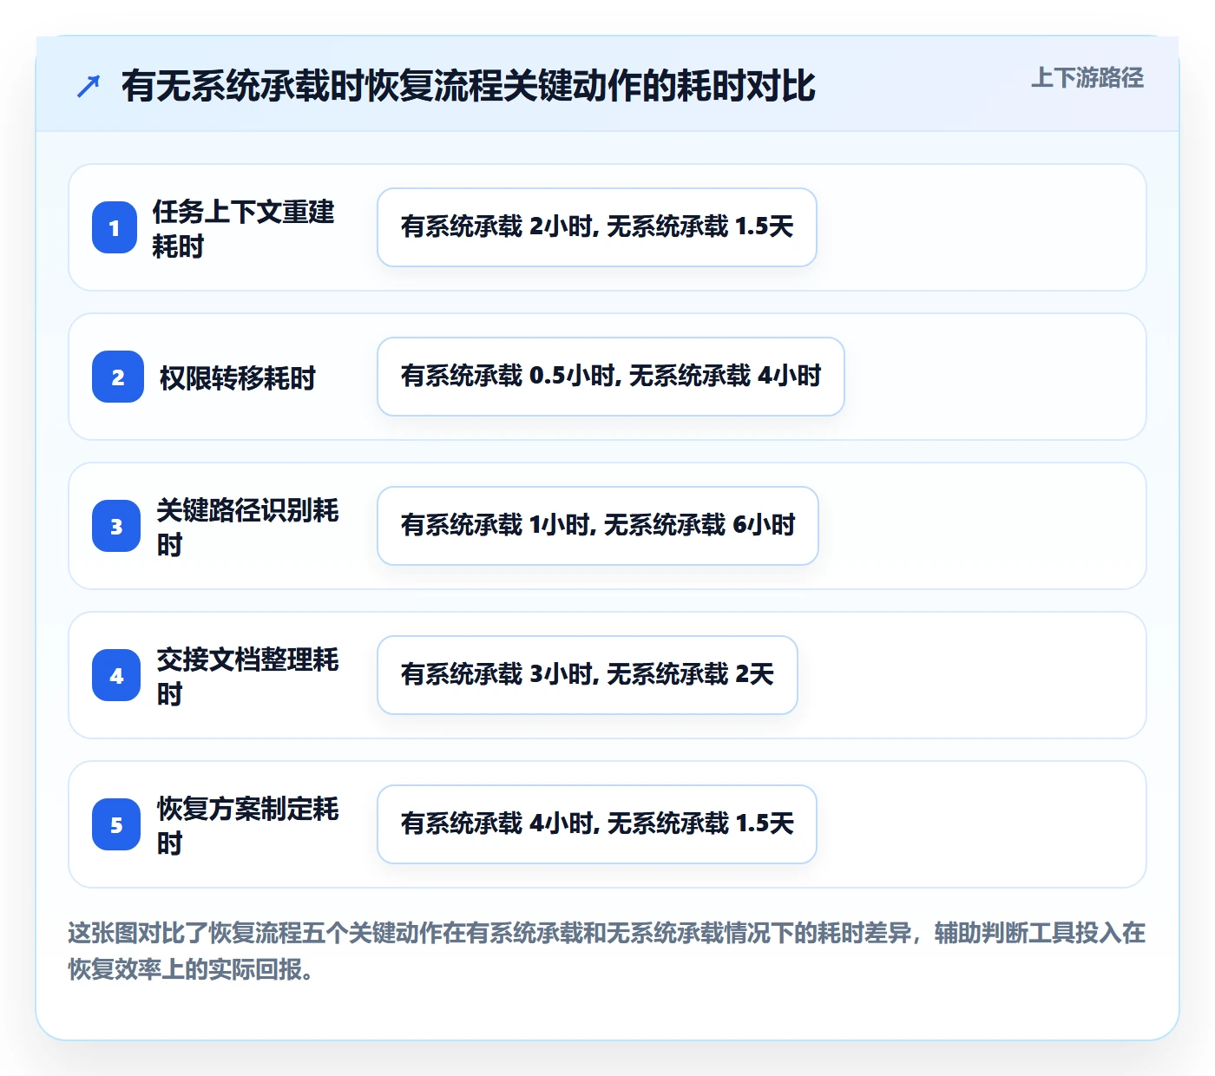Click the 上下游路径 label in the header

1087,78
